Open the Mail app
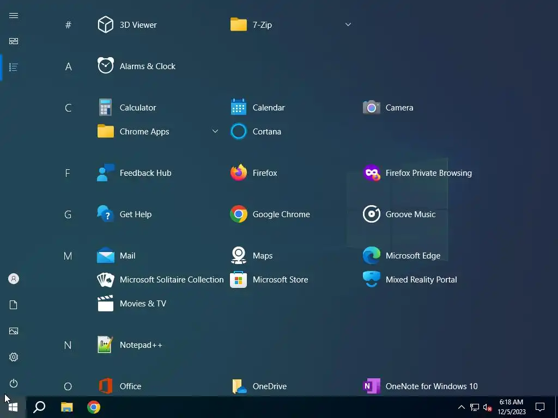This screenshot has height=418, width=558. (116, 256)
